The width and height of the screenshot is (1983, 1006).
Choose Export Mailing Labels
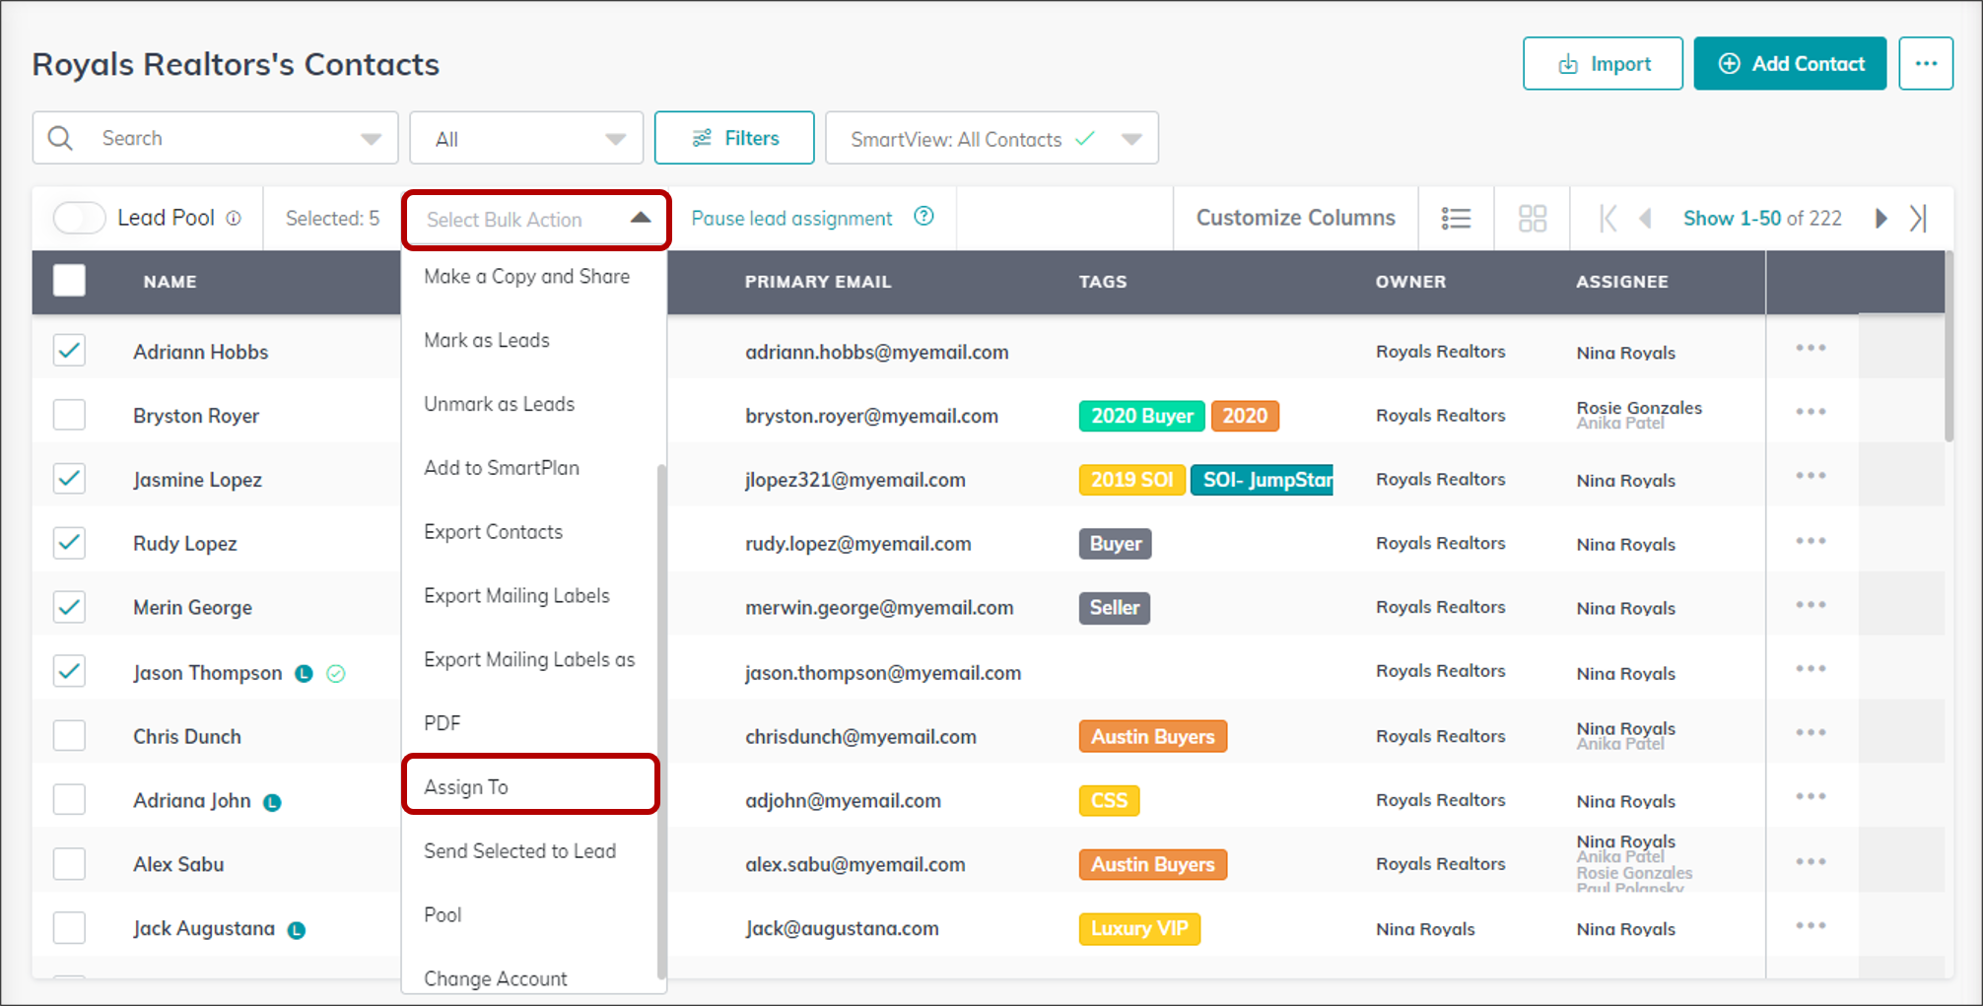516,596
